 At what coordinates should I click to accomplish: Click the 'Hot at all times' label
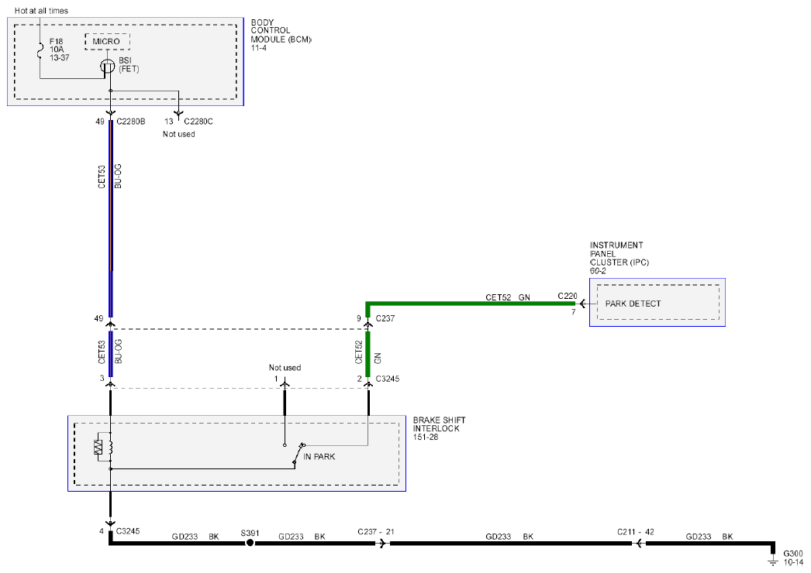41,10
